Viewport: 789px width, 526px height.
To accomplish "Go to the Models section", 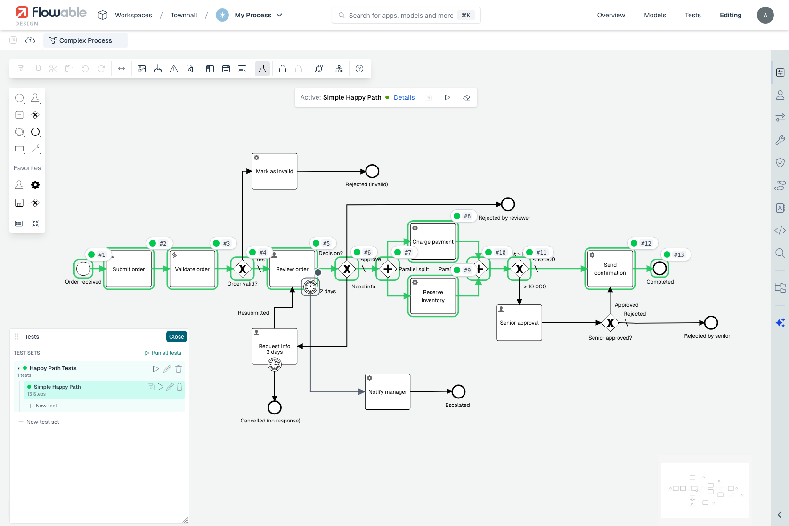I will tap(655, 15).
